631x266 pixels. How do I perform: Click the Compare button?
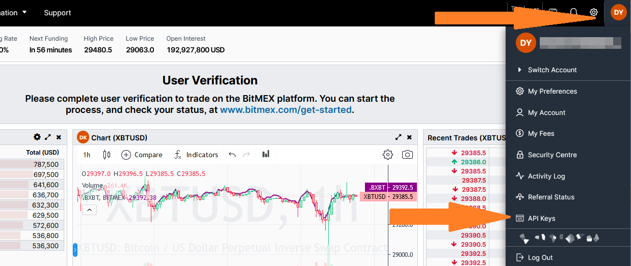pyautogui.click(x=142, y=155)
